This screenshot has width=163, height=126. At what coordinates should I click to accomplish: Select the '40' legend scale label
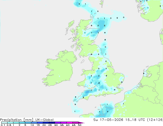pos(68,125)
